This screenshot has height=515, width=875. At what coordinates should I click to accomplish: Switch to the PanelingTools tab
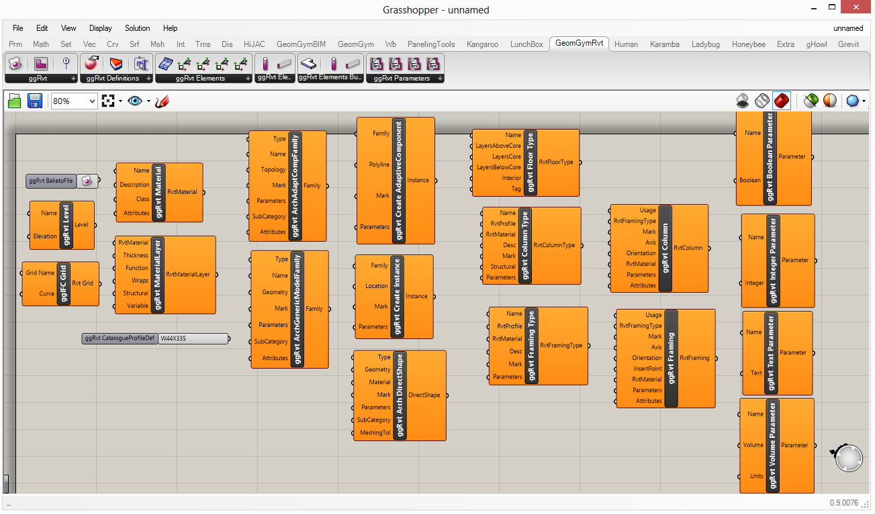pos(431,44)
